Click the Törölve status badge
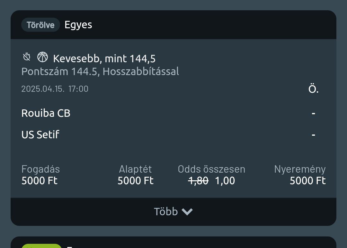 40,25
